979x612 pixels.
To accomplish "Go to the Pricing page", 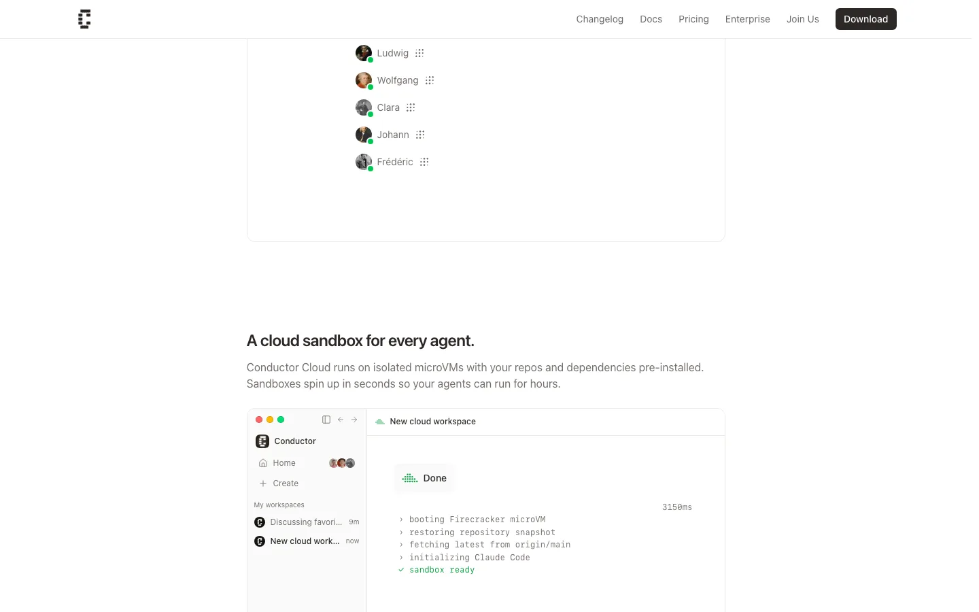I will click(693, 19).
